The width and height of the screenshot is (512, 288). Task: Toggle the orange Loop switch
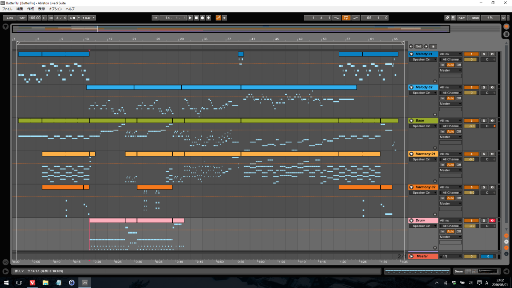point(346,18)
